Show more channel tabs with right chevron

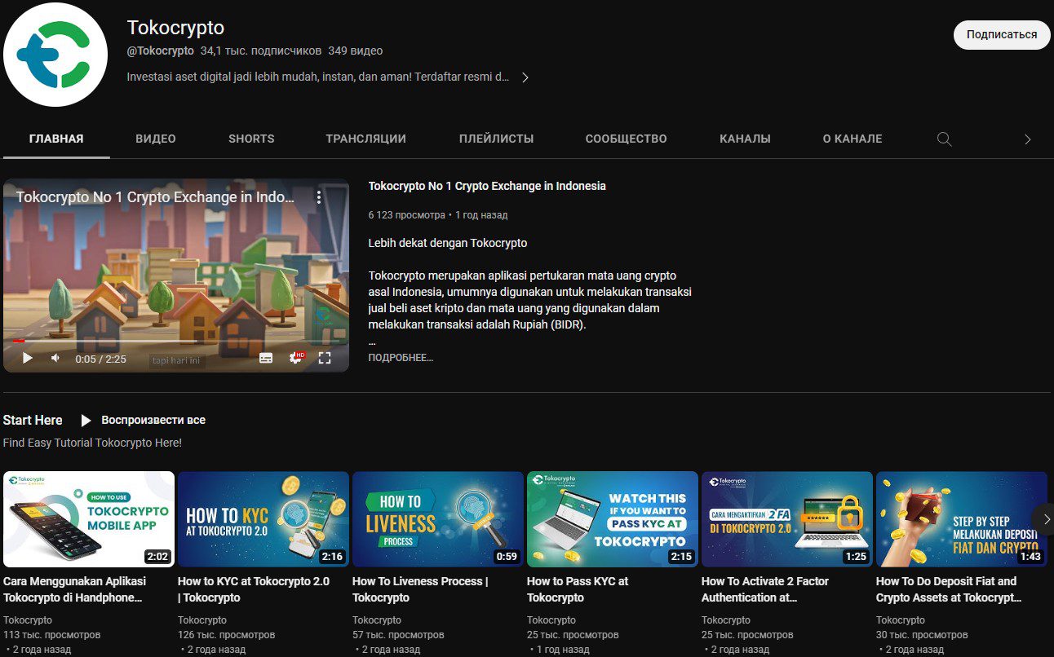coord(1028,139)
